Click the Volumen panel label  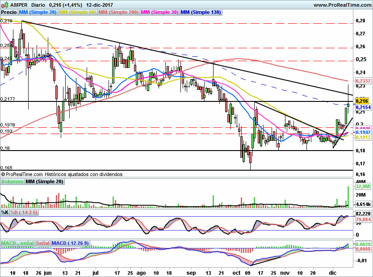[x=12, y=181]
